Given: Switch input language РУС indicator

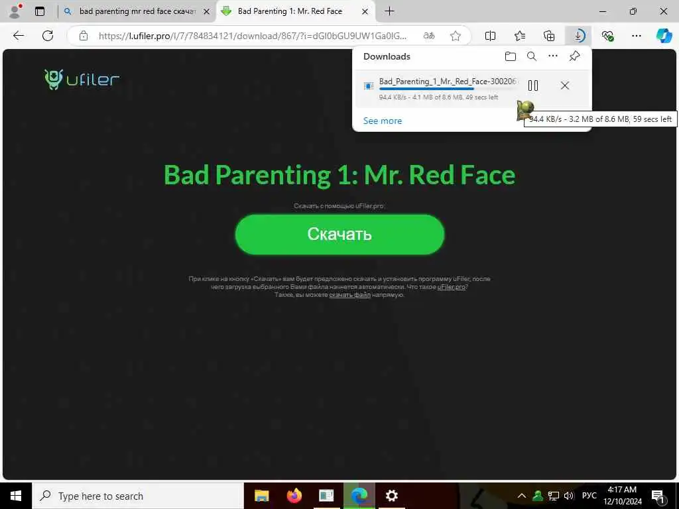Looking at the screenshot, I should [589, 496].
